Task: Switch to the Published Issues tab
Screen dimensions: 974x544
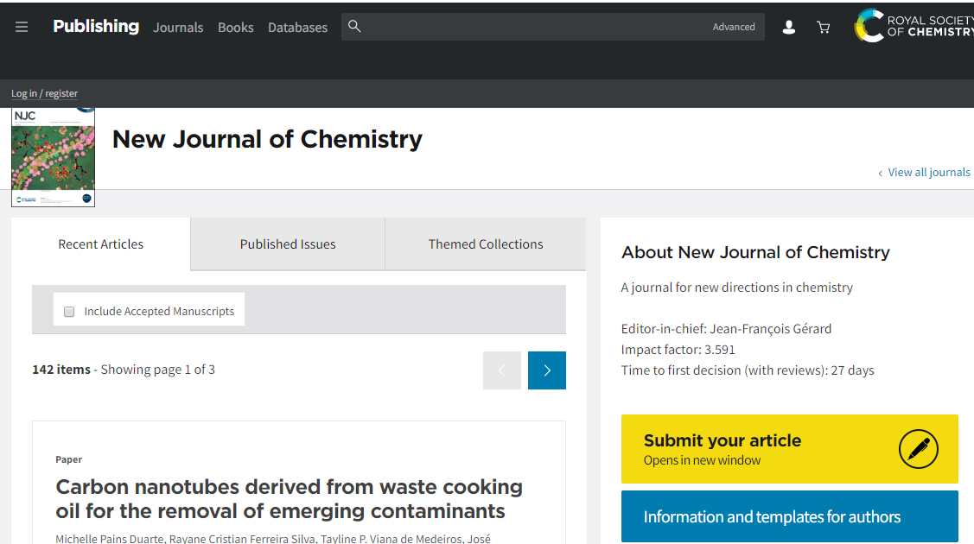Action: (288, 244)
